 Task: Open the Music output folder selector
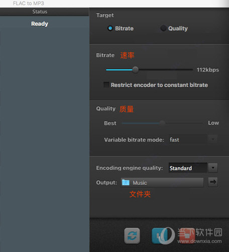[x=162, y=182]
